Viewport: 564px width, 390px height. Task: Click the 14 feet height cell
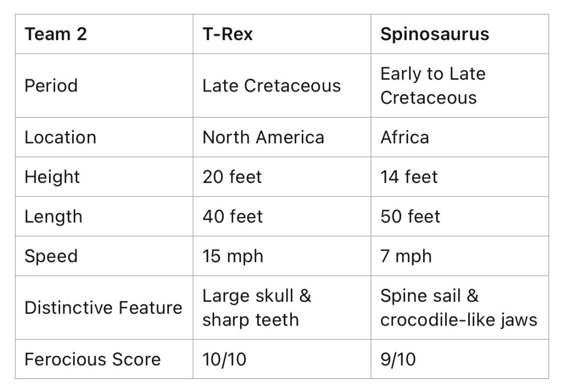(x=409, y=177)
